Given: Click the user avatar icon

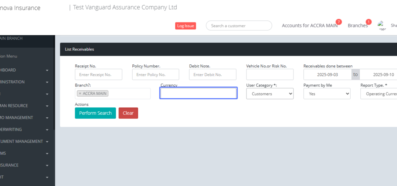Looking at the screenshot, I should coord(382,25).
